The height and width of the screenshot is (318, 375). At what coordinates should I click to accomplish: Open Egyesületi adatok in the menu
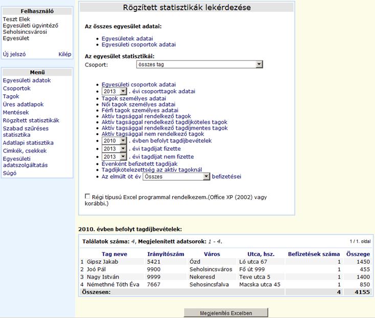point(27,80)
